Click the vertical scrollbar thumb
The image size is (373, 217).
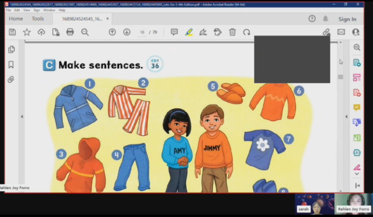(x=340, y=77)
